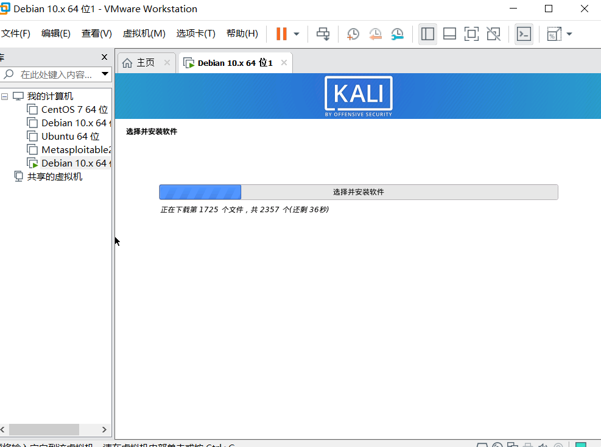The height and width of the screenshot is (447, 601).
Task: Open the 虚拟机(M) menu
Action: point(144,34)
